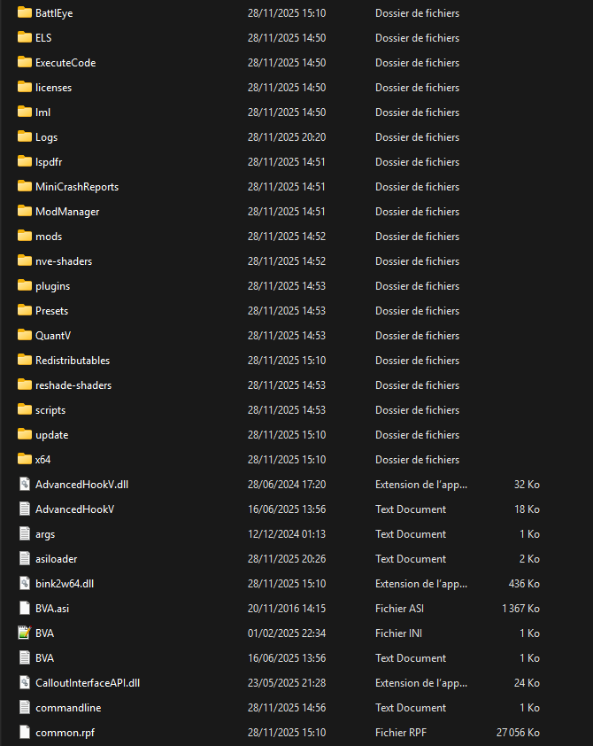Select the common.rpf file icon
This screenshot has height=746, width=593.
coord(25,732)
